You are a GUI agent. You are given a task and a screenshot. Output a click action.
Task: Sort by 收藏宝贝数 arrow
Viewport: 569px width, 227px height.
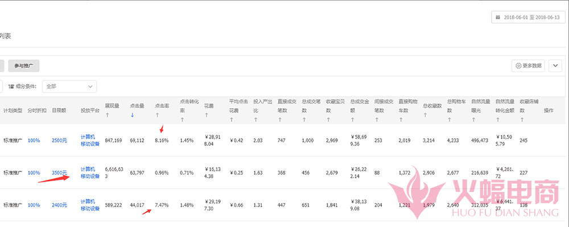328,120
